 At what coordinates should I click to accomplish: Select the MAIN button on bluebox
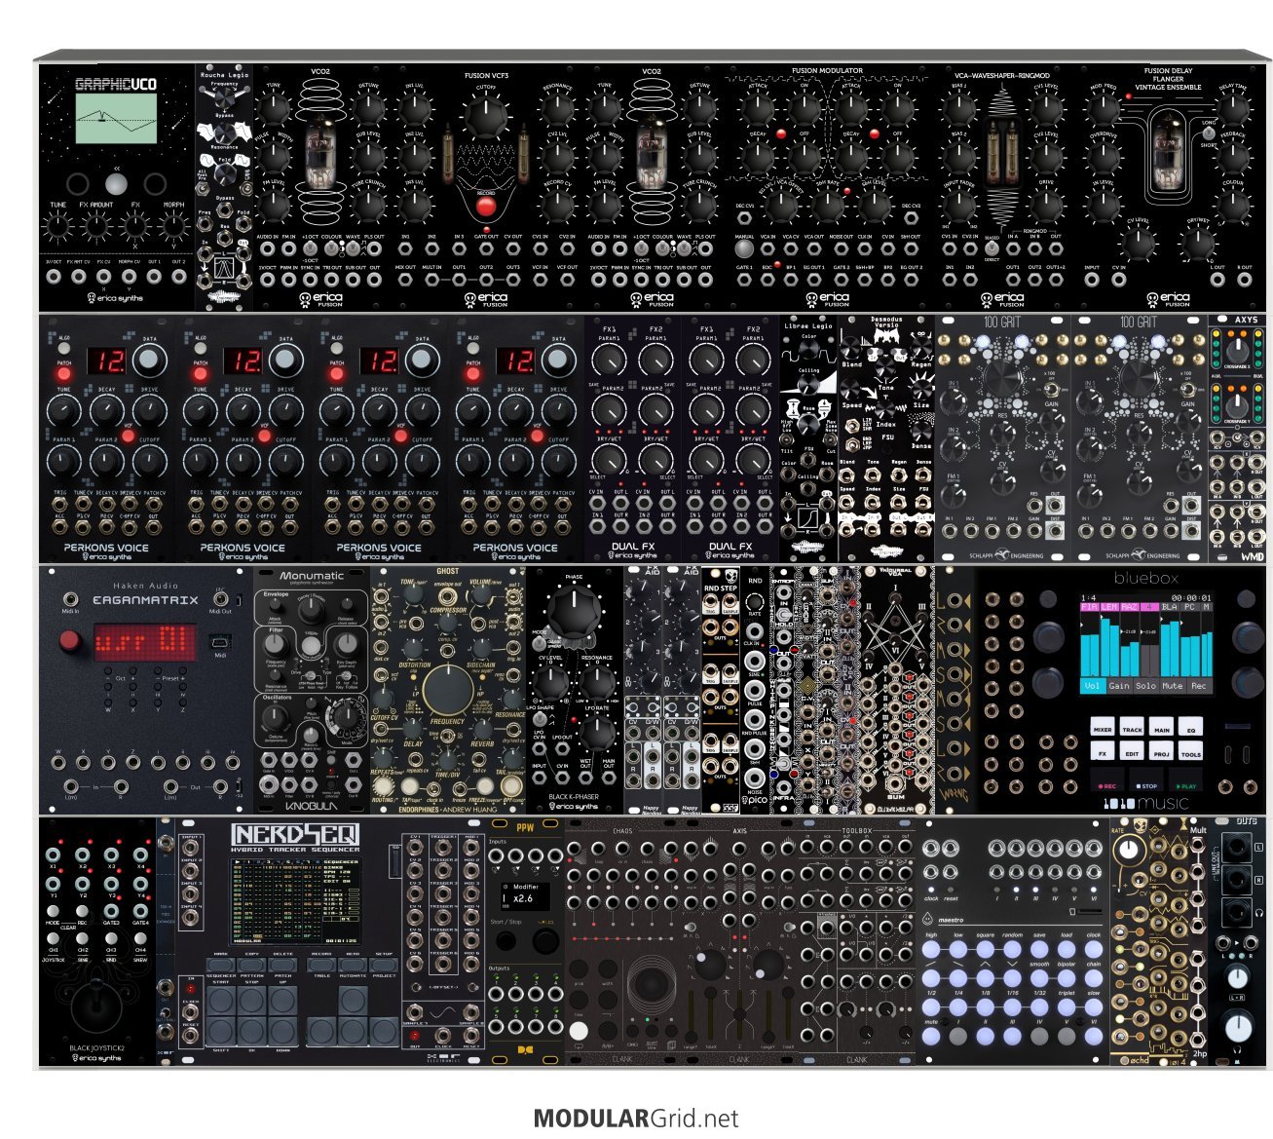1161,726
